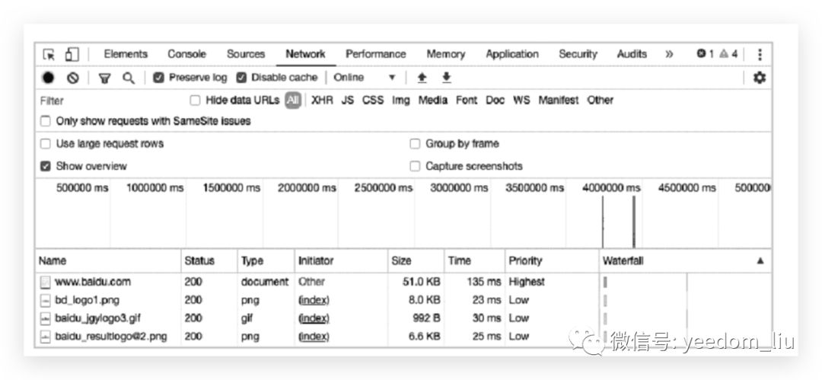This screenshot has width=822, height=380.
Task: Expand the more tabs chevron
Action: (x=669, y=54)
